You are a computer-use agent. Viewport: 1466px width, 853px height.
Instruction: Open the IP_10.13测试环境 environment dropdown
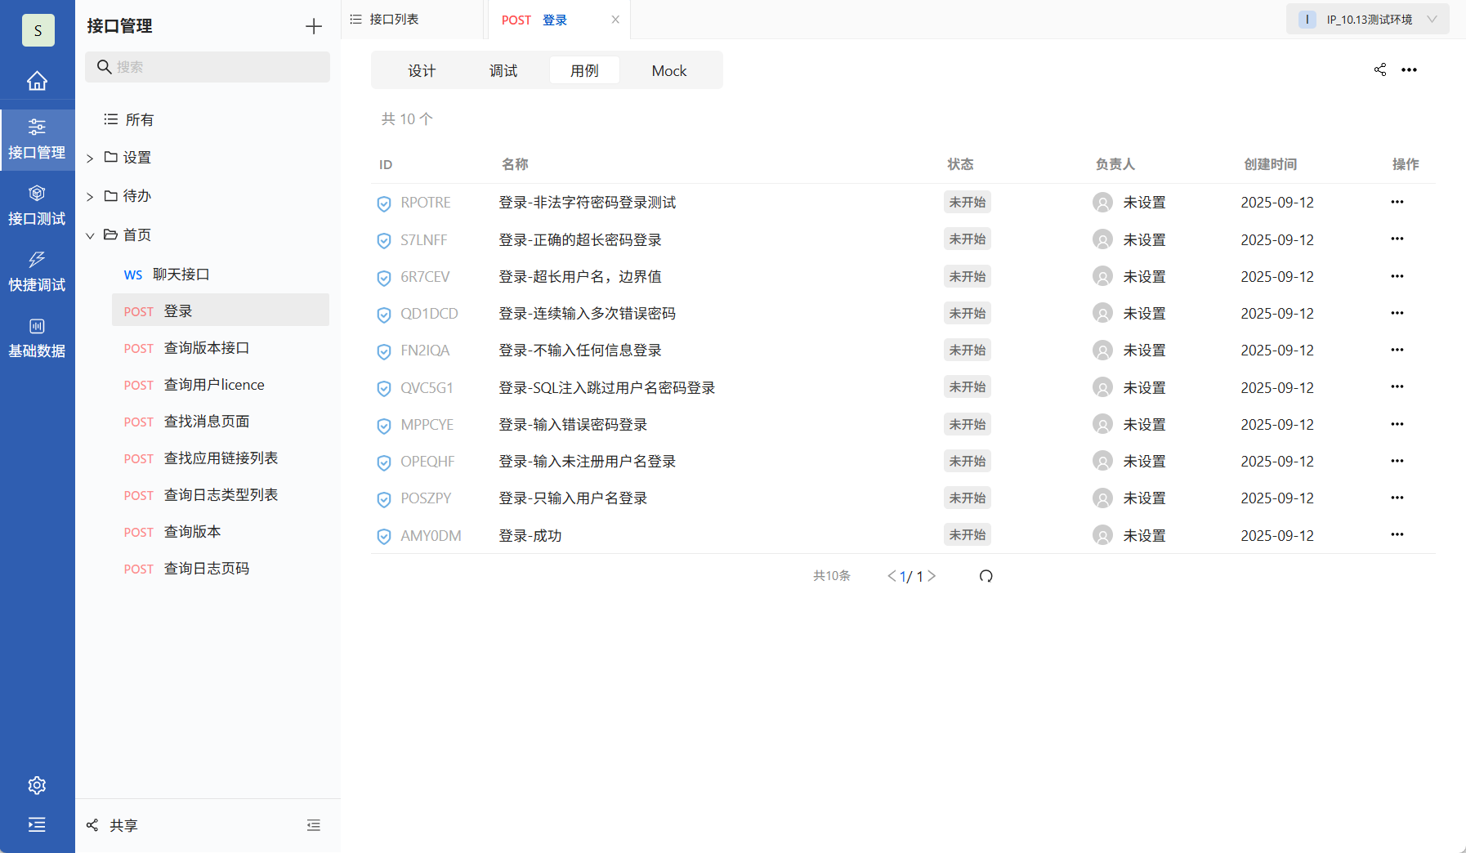click(1367, 18)
